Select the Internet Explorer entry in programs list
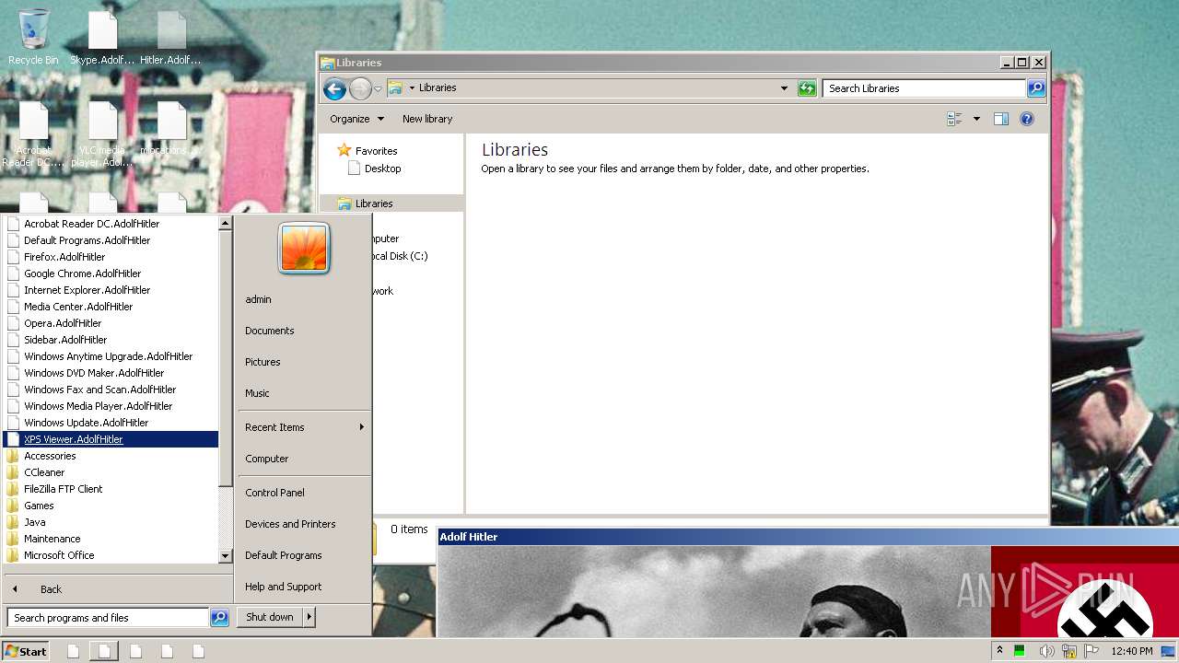 click(x=87, y=290)
